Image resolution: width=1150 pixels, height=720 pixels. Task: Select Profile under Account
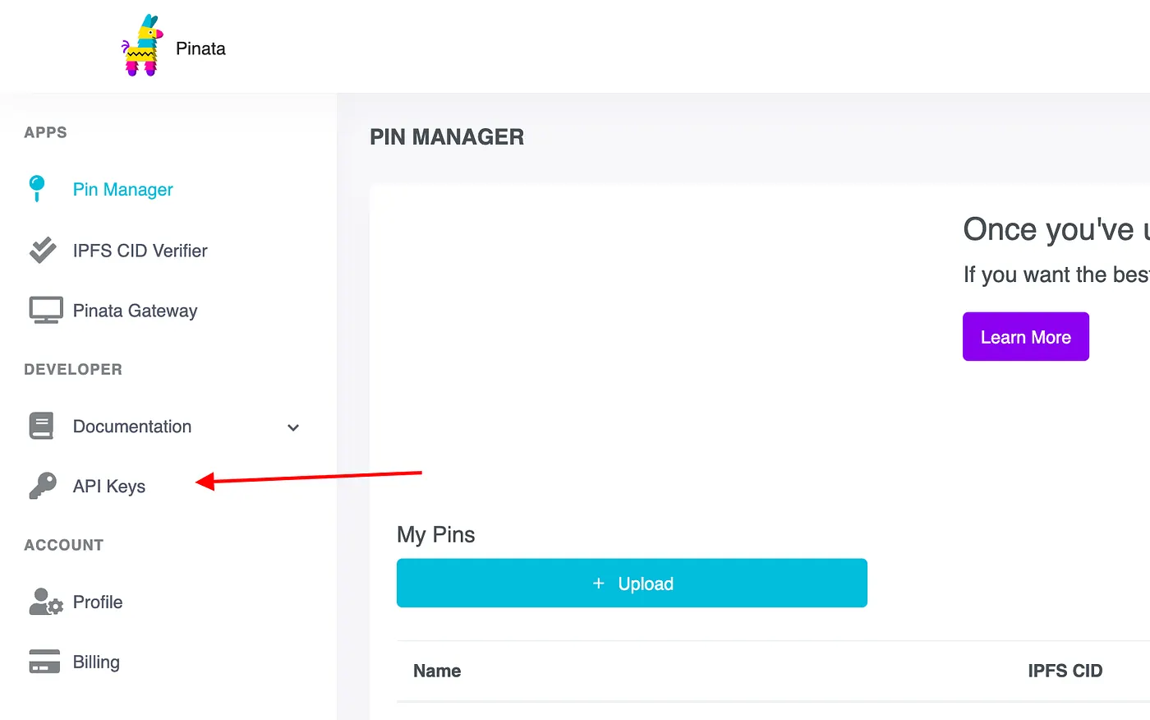click(98, 602)
